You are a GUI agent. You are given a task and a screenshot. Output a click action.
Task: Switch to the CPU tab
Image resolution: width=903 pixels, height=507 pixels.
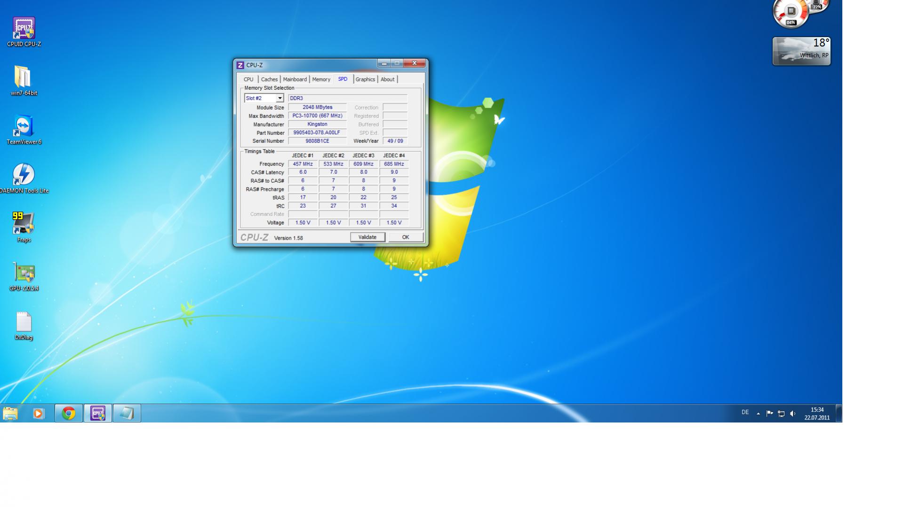(248, 79)
